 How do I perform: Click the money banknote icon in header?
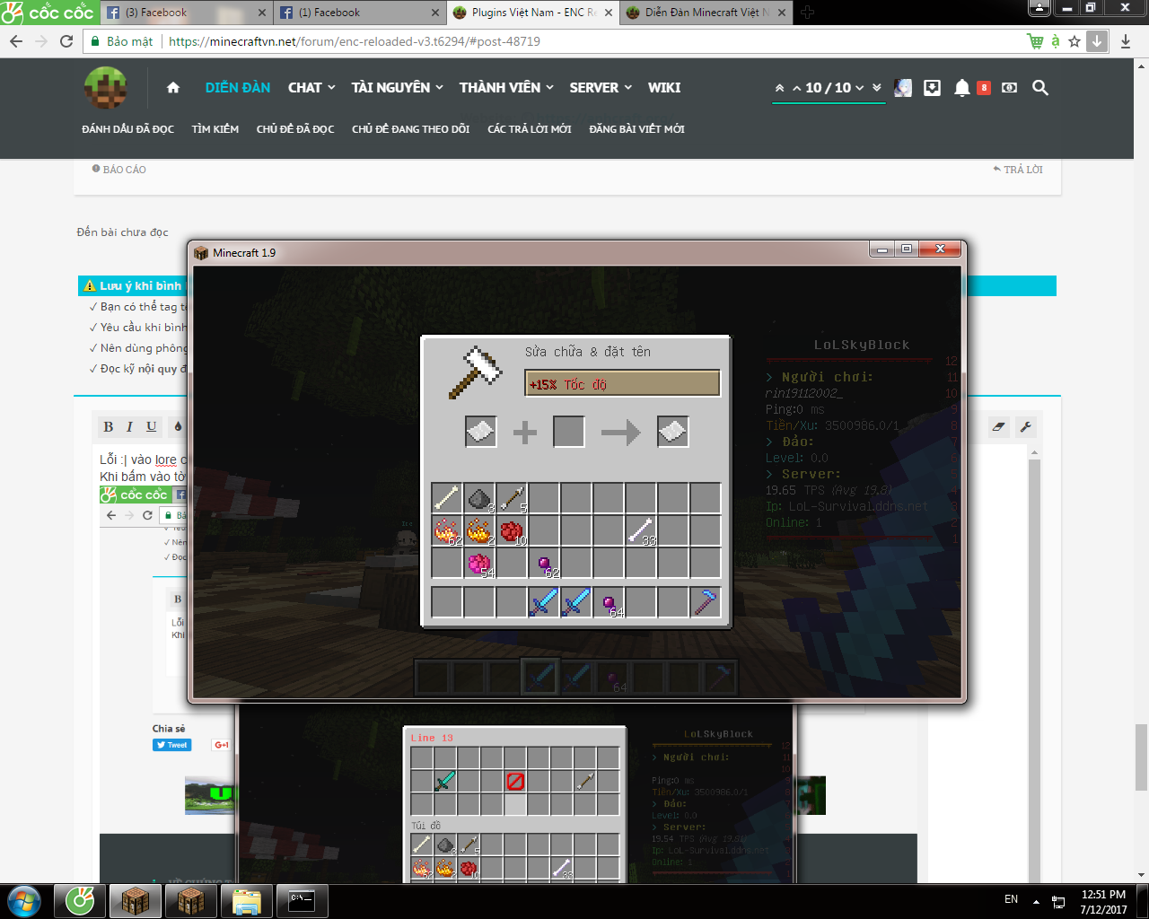[1010, 88]
